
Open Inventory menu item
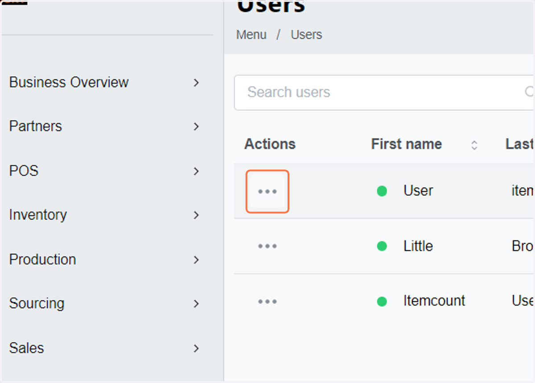(38, 214)
